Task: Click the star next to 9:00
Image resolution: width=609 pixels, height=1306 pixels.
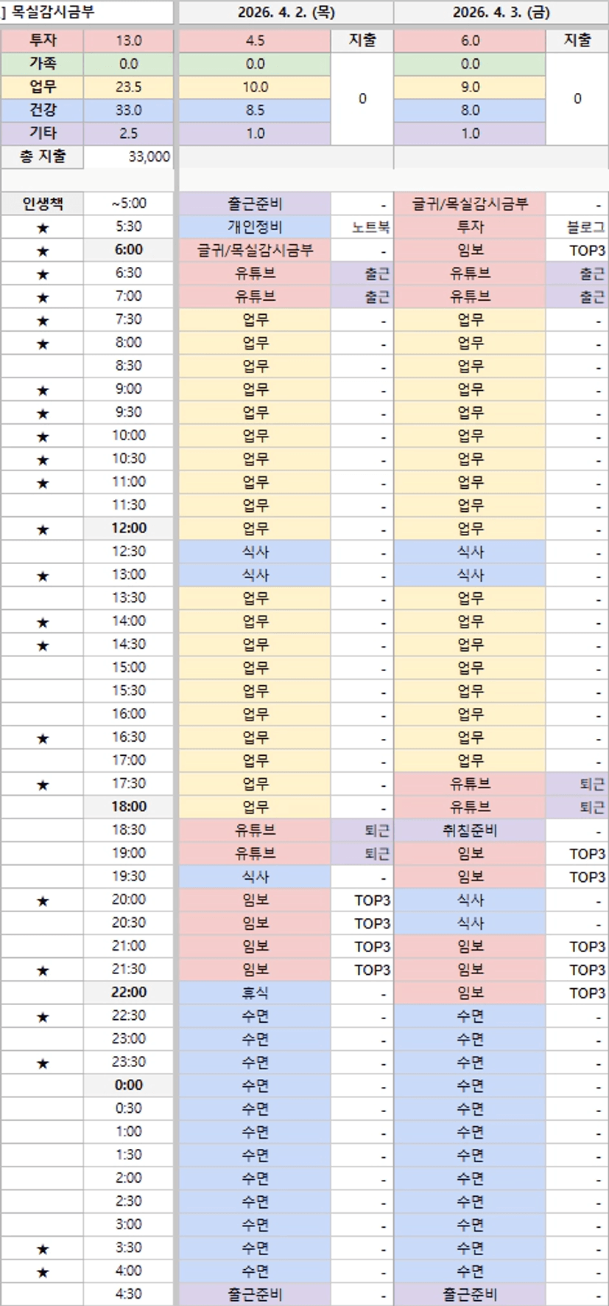Action: [43, 390]
